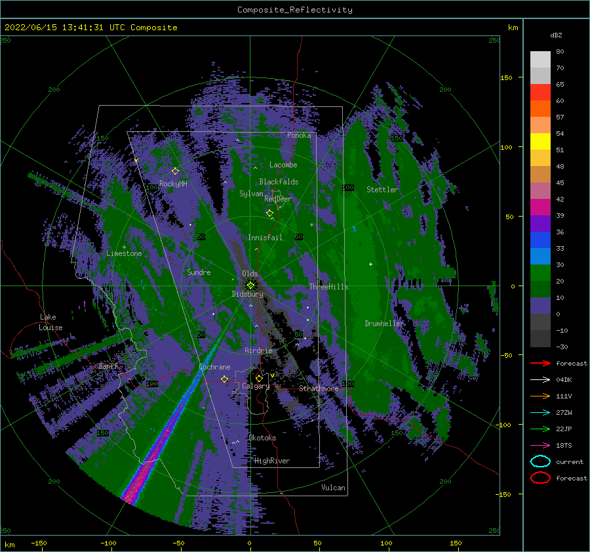Select the orange 111V arrow icon
Viewport: 590px width, 552px height.
click(x=540, y=396)
